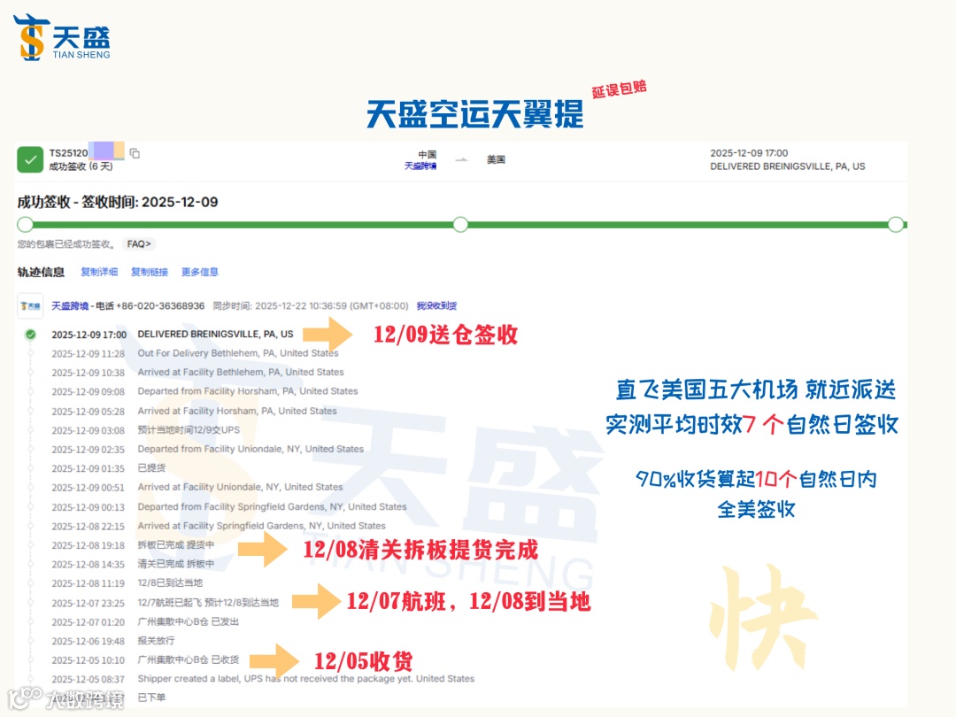Click the green check on the delivered row

pos(30,334)
